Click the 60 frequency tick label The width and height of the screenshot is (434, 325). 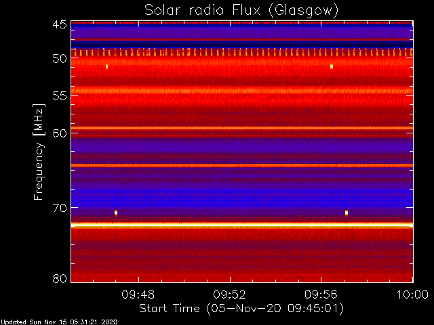[x=60, y=133]
